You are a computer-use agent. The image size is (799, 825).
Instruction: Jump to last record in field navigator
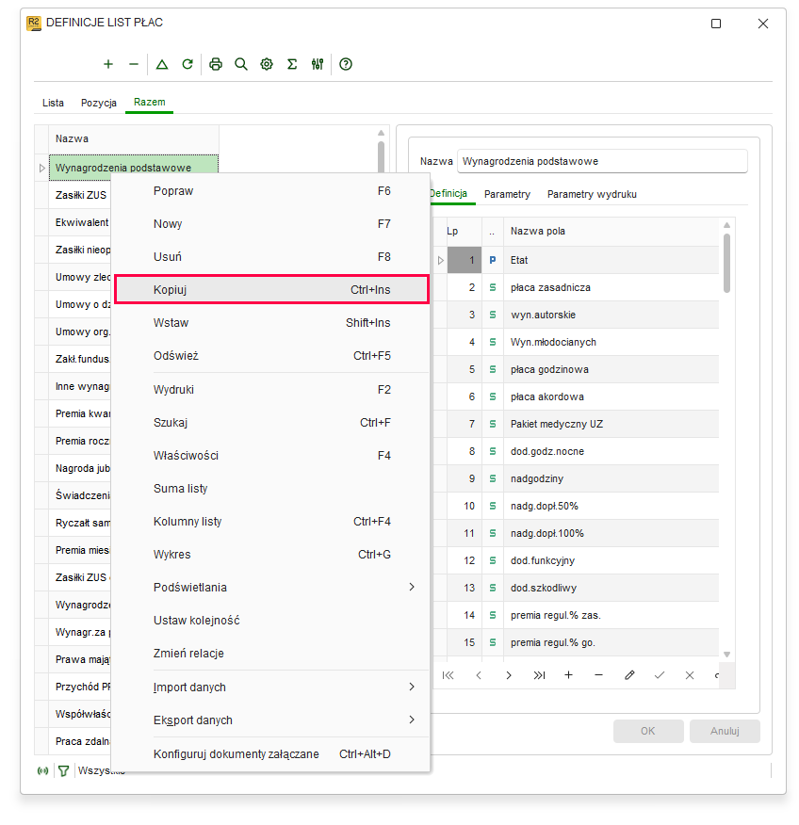click(539, 675)
